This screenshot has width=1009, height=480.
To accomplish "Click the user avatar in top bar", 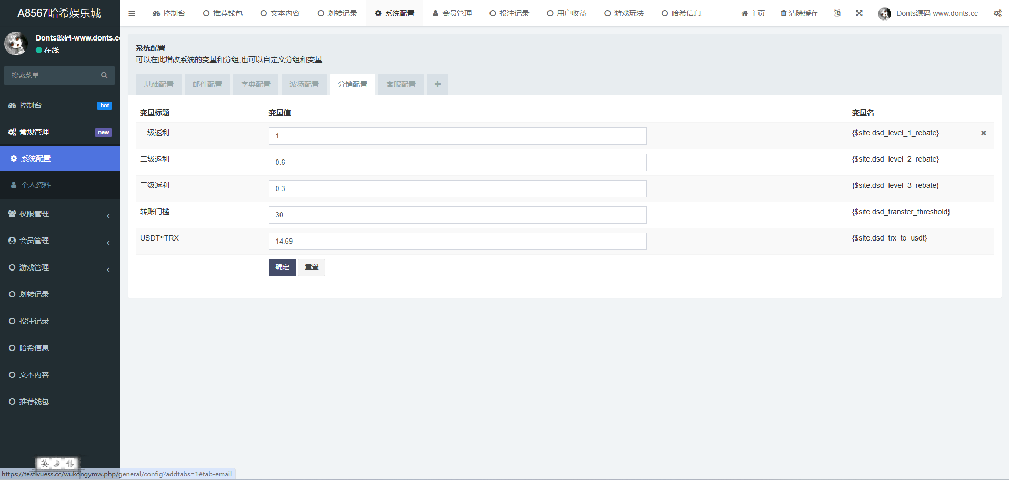I will 884,14.
